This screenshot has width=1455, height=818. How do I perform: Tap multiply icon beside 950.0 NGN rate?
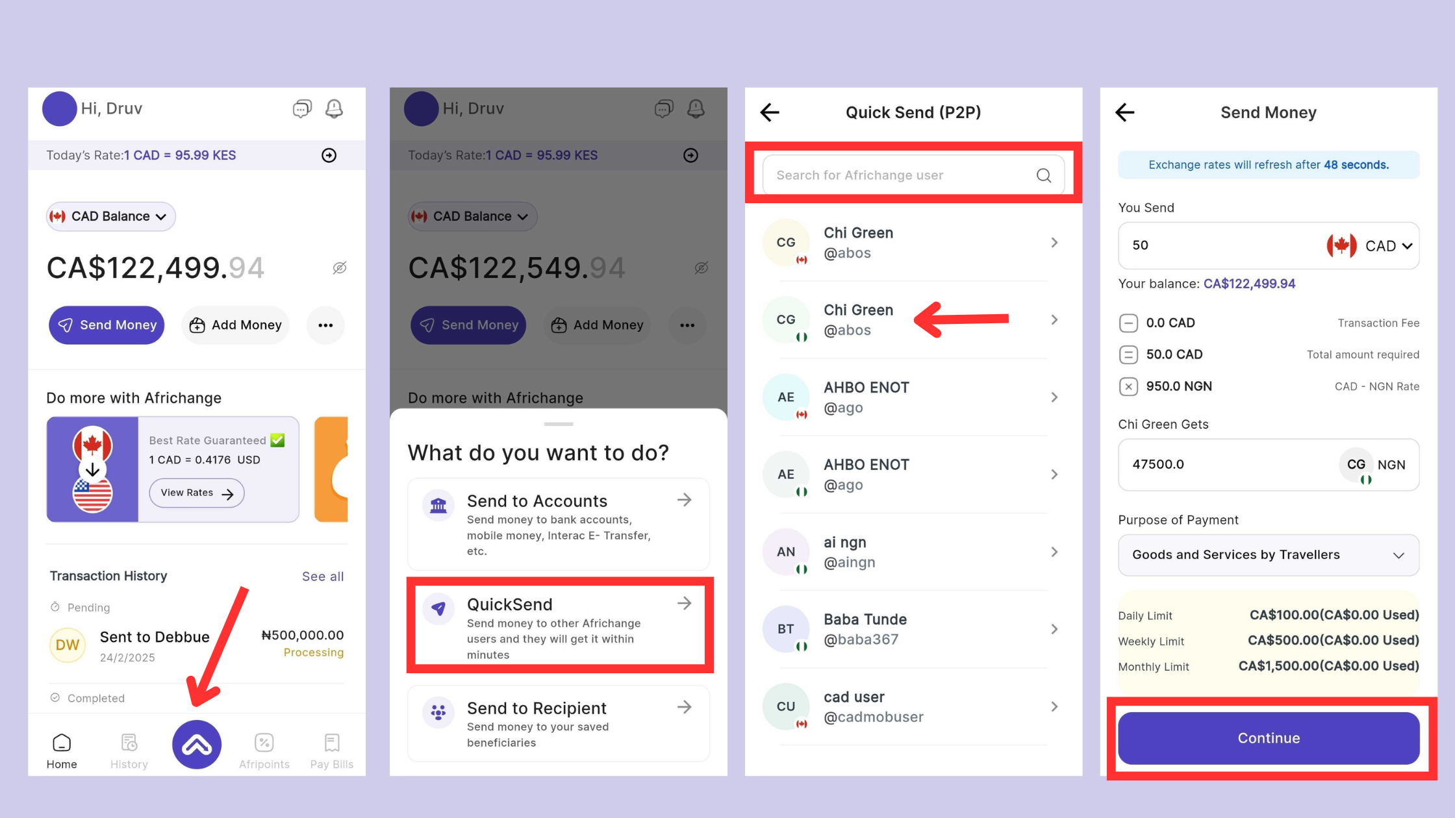click(1128, 386)
